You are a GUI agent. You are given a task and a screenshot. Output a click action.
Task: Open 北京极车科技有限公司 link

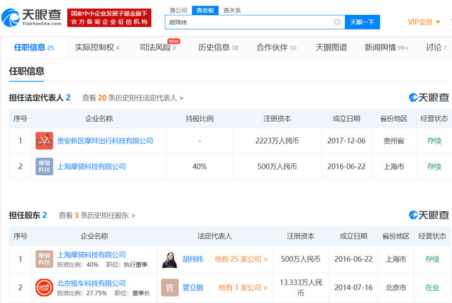pos(92,283)
